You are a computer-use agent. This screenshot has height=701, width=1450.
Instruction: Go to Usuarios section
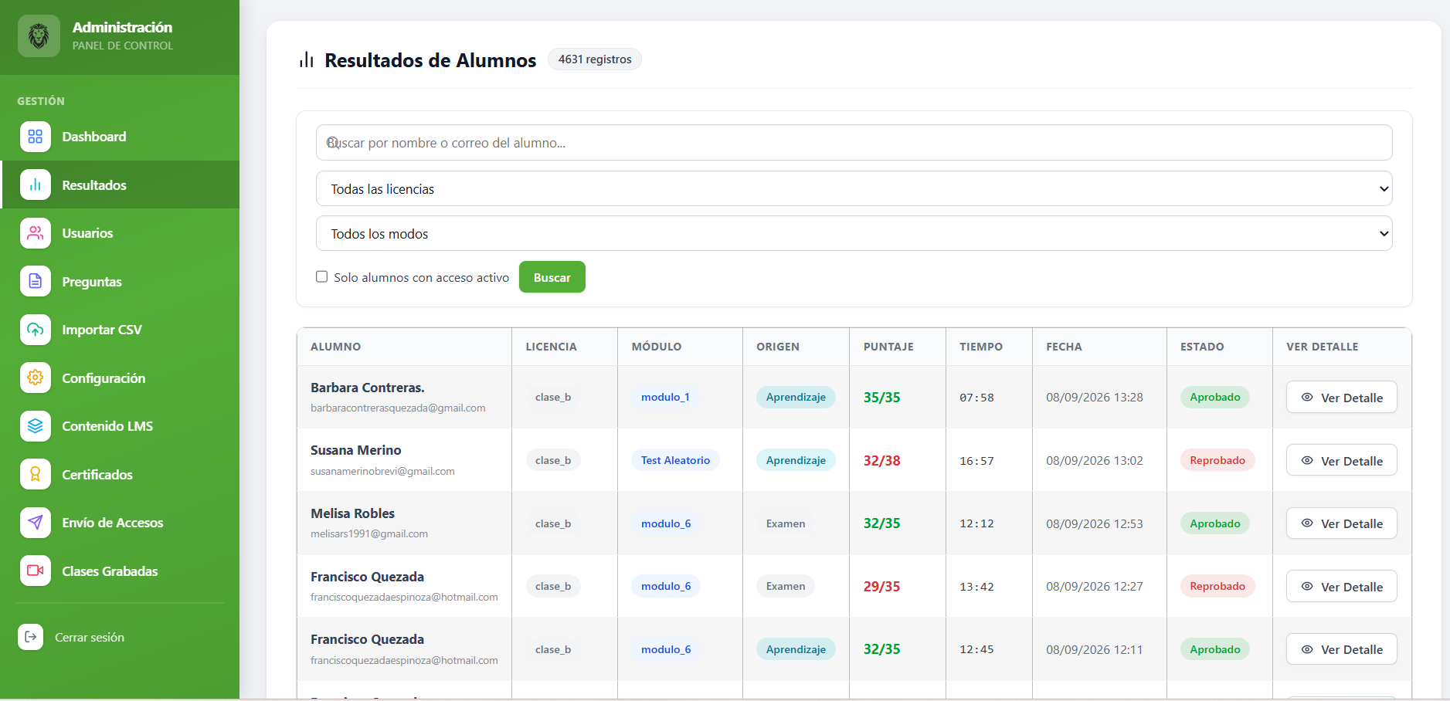coord(120,233)
